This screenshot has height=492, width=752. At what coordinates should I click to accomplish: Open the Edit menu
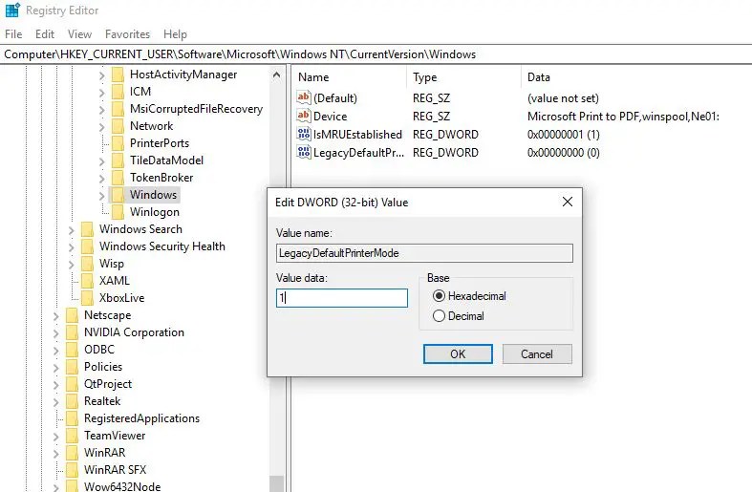point(45,34)
